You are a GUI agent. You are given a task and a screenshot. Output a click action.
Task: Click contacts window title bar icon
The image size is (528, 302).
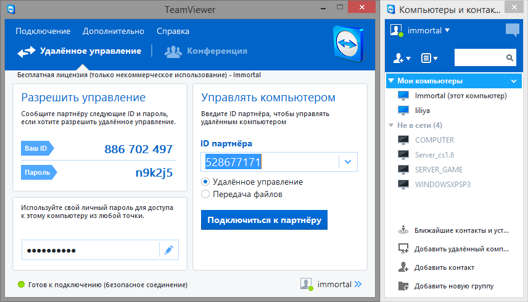coord(391,9)
